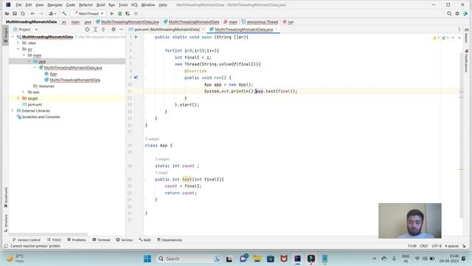Viewport: 472px width, 266px height.
Task: Click the Reload from disk icon
Action: pyautogui.click(x=23, y=13)
